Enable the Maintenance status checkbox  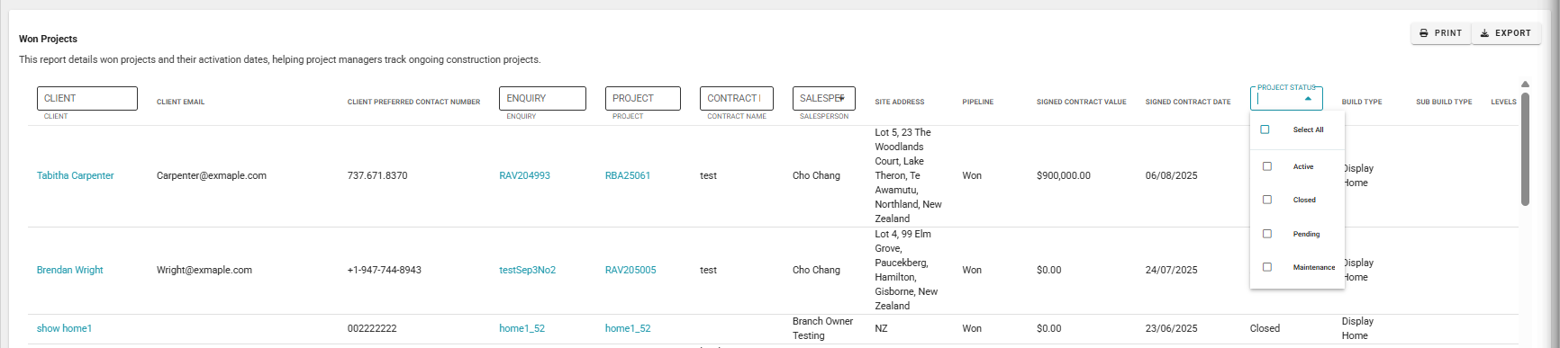pos(1267,267)
